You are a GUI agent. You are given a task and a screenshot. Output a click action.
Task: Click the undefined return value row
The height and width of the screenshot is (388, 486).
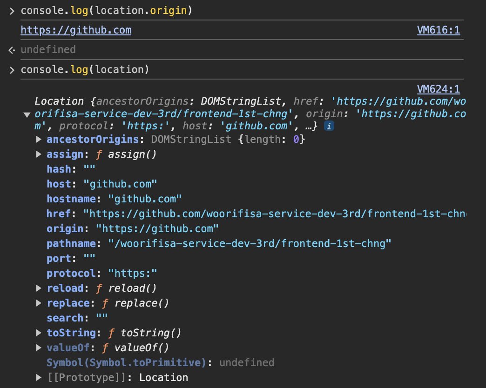coord(48,49)
